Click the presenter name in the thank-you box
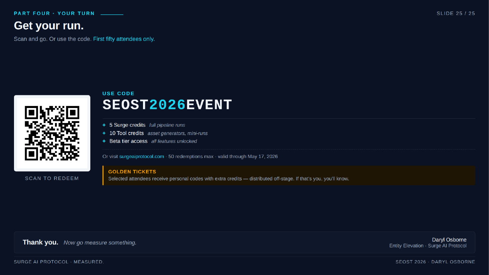 (449, 240)
